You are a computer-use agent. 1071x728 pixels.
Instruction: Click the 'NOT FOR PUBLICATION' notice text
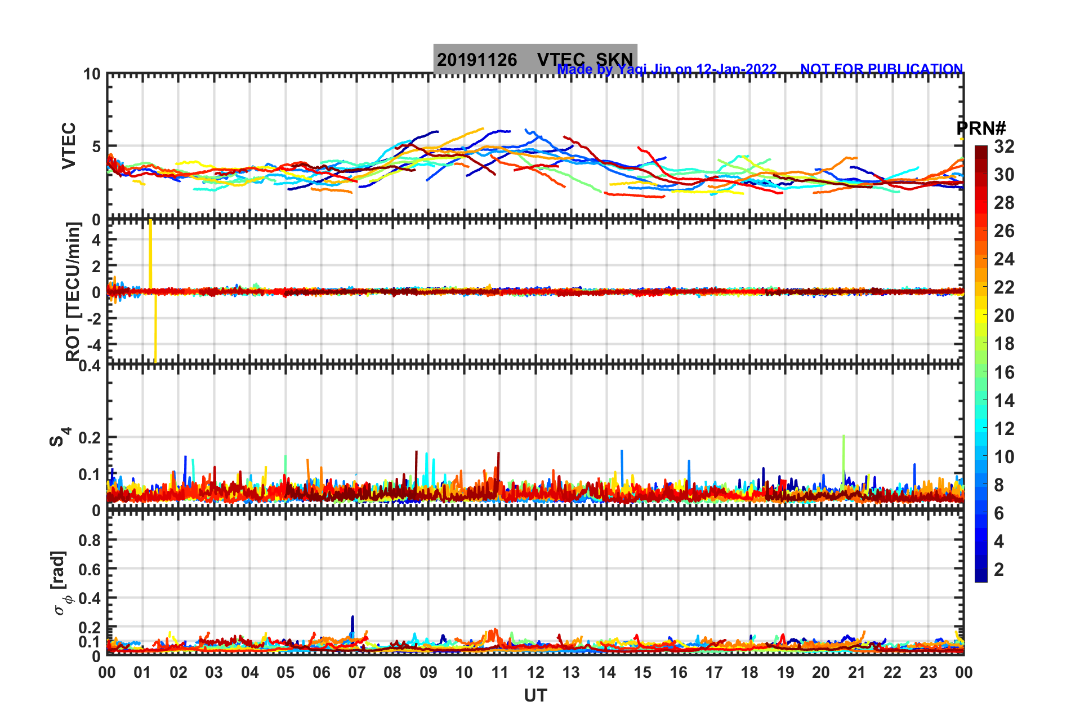[882, 69]
